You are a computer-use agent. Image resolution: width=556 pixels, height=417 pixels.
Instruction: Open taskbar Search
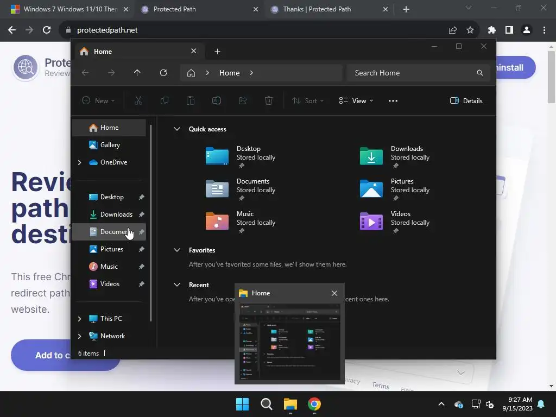click(266, 404)
